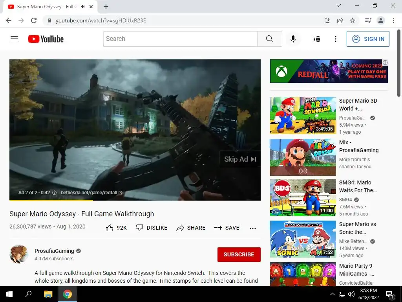
Task: Open media controls icon in Chrome toolbar
Action: pos(368,20)
